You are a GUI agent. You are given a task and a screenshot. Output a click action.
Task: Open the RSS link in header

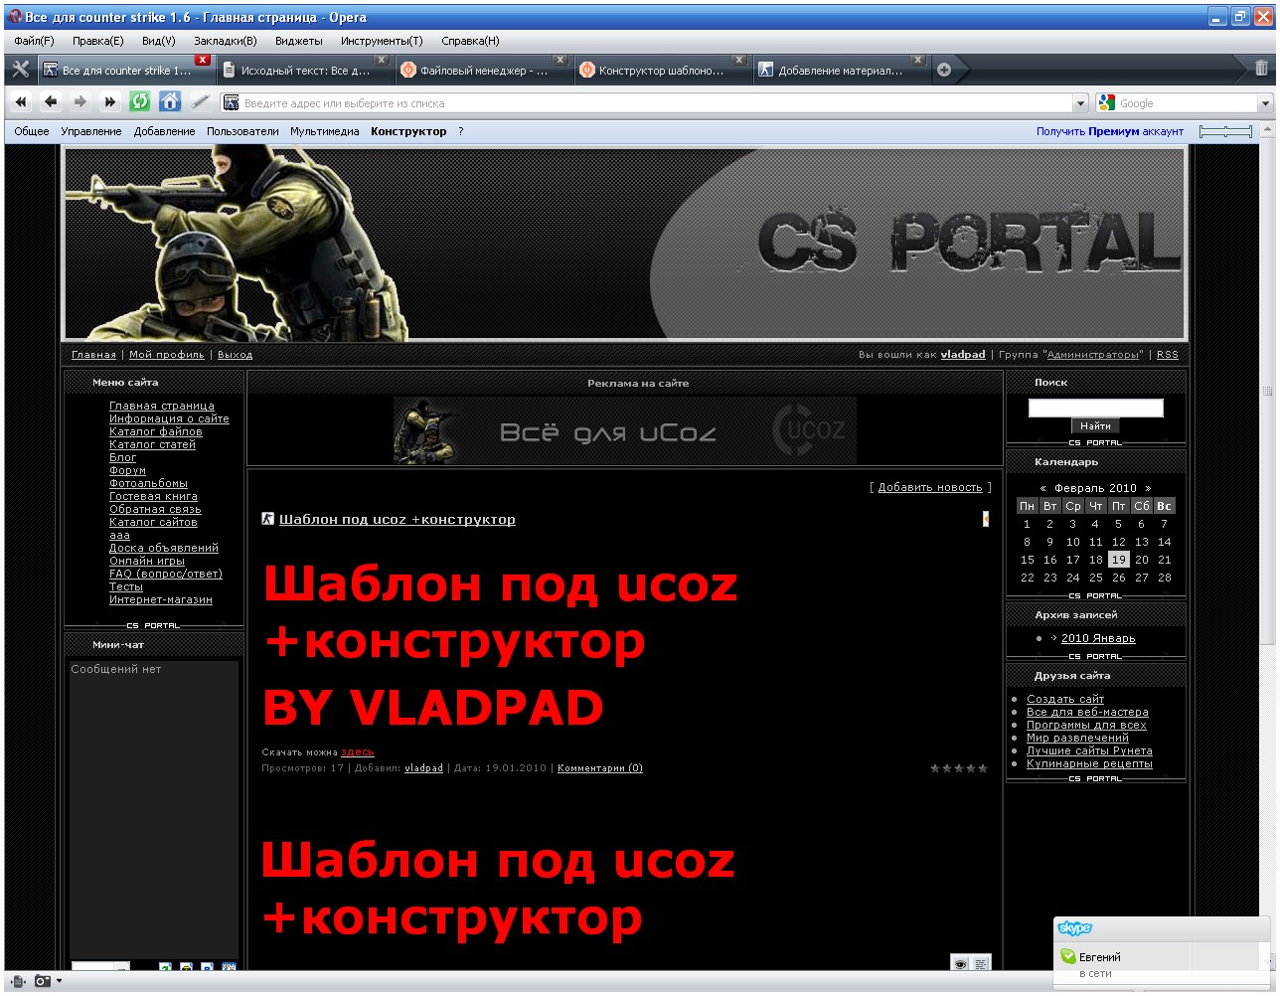(x=1168, y=355)
